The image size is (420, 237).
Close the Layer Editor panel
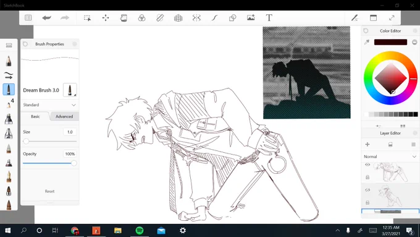pyautogui.click(x=415, y=133)
